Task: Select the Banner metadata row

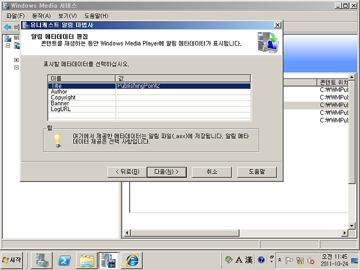Action: click(149, 103)
